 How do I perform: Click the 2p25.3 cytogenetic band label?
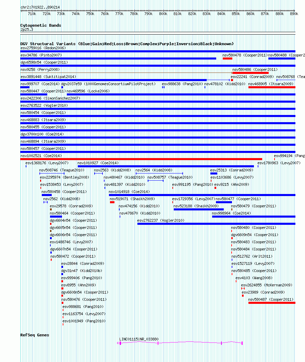click(x=27, y=29)
